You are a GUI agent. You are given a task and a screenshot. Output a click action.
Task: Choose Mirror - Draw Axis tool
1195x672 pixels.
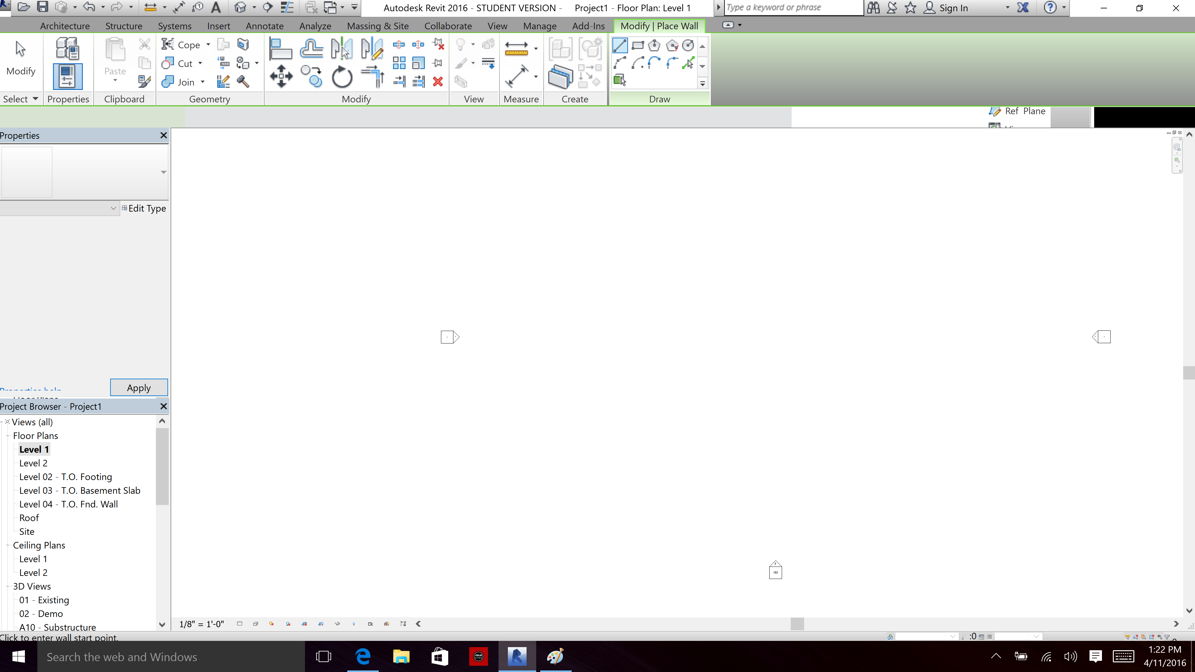[x=372, y=48]
